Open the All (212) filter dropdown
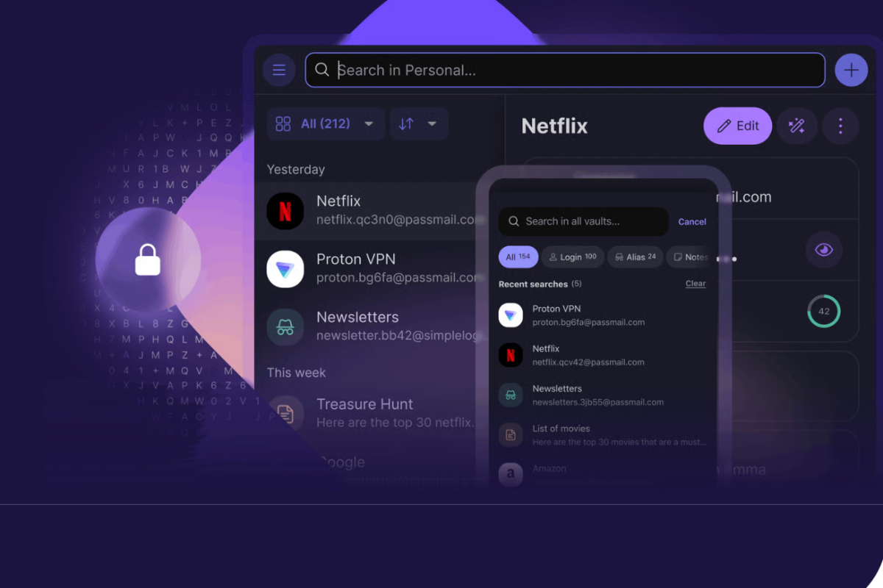The width and height of the screenshot is (883, 588). pos(325,124)
